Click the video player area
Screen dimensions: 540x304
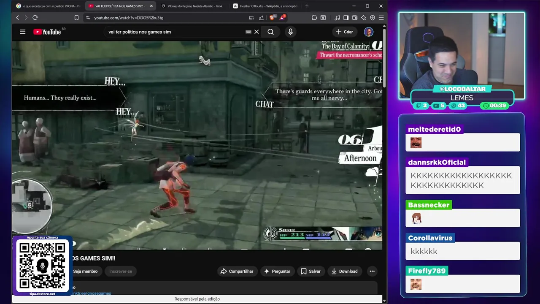[x=197, y=145]
